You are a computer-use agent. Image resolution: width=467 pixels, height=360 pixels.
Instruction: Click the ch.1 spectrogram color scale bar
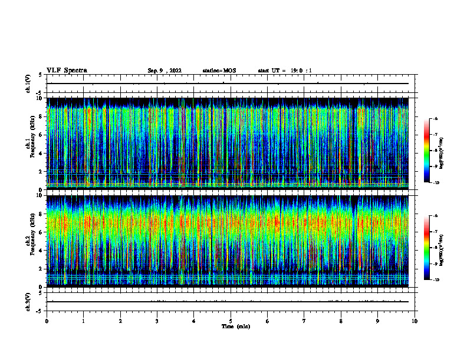coord(427,151)
